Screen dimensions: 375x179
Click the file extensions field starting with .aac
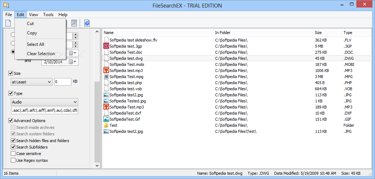44,111
